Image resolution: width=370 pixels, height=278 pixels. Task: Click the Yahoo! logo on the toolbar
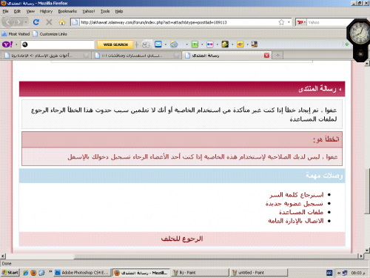tap(7, 44)
